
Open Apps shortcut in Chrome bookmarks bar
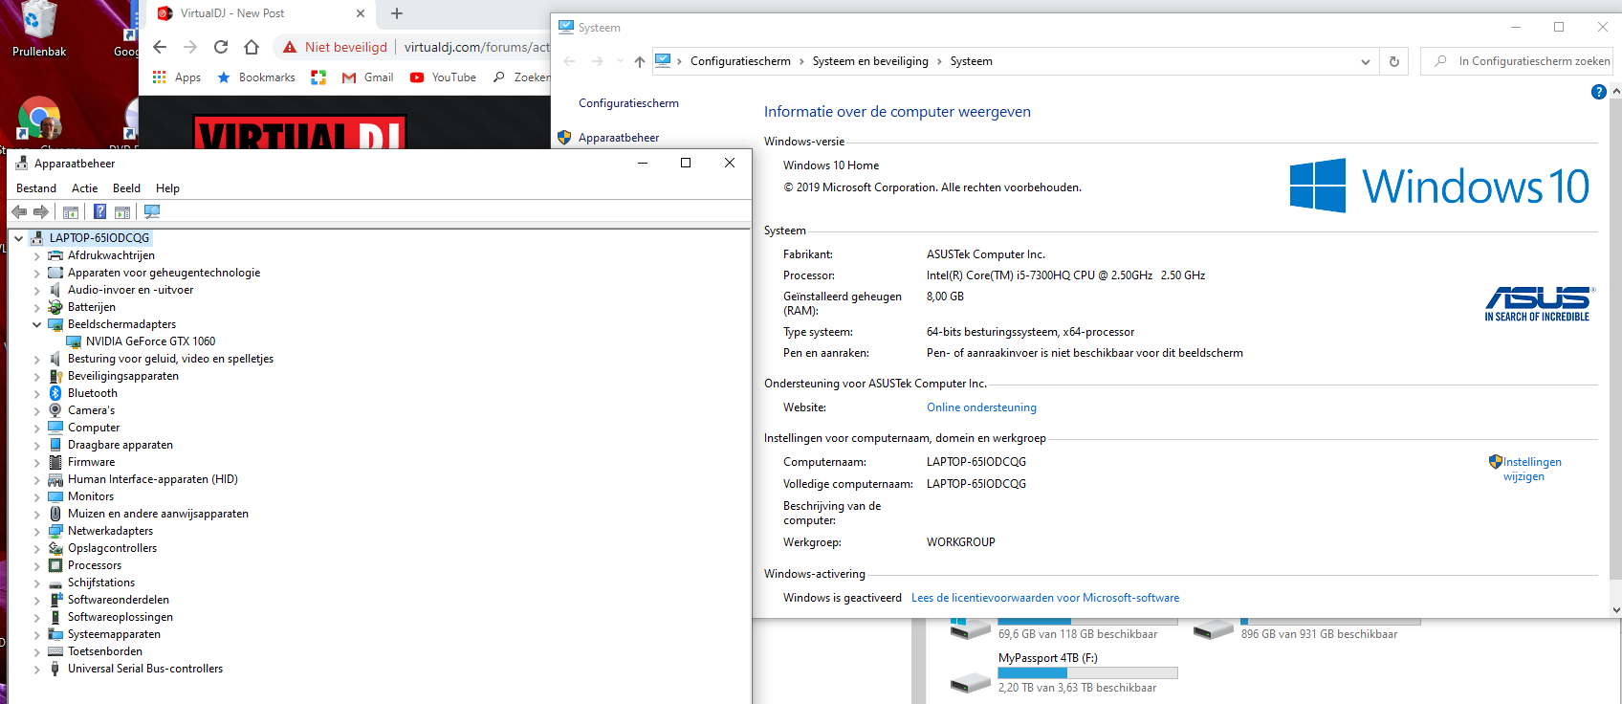177,77
